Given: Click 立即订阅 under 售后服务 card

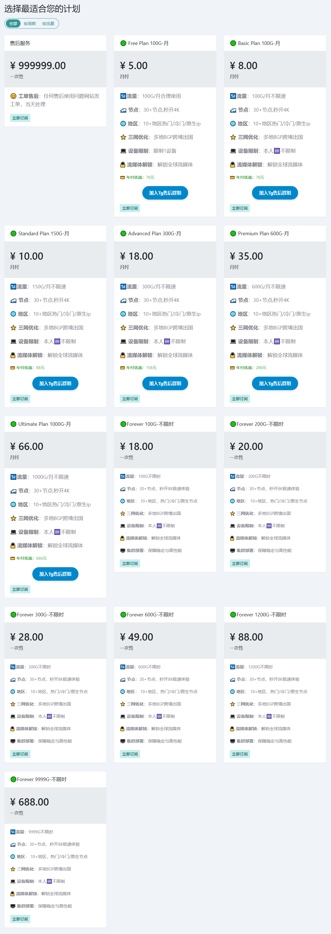Looking at the screenshot, I should click(x=20, y=118).
